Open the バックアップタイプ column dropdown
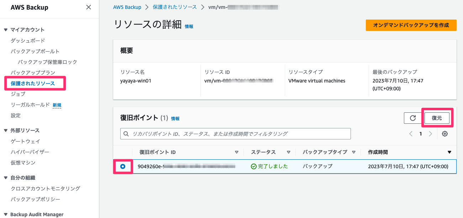 (354, 152)
